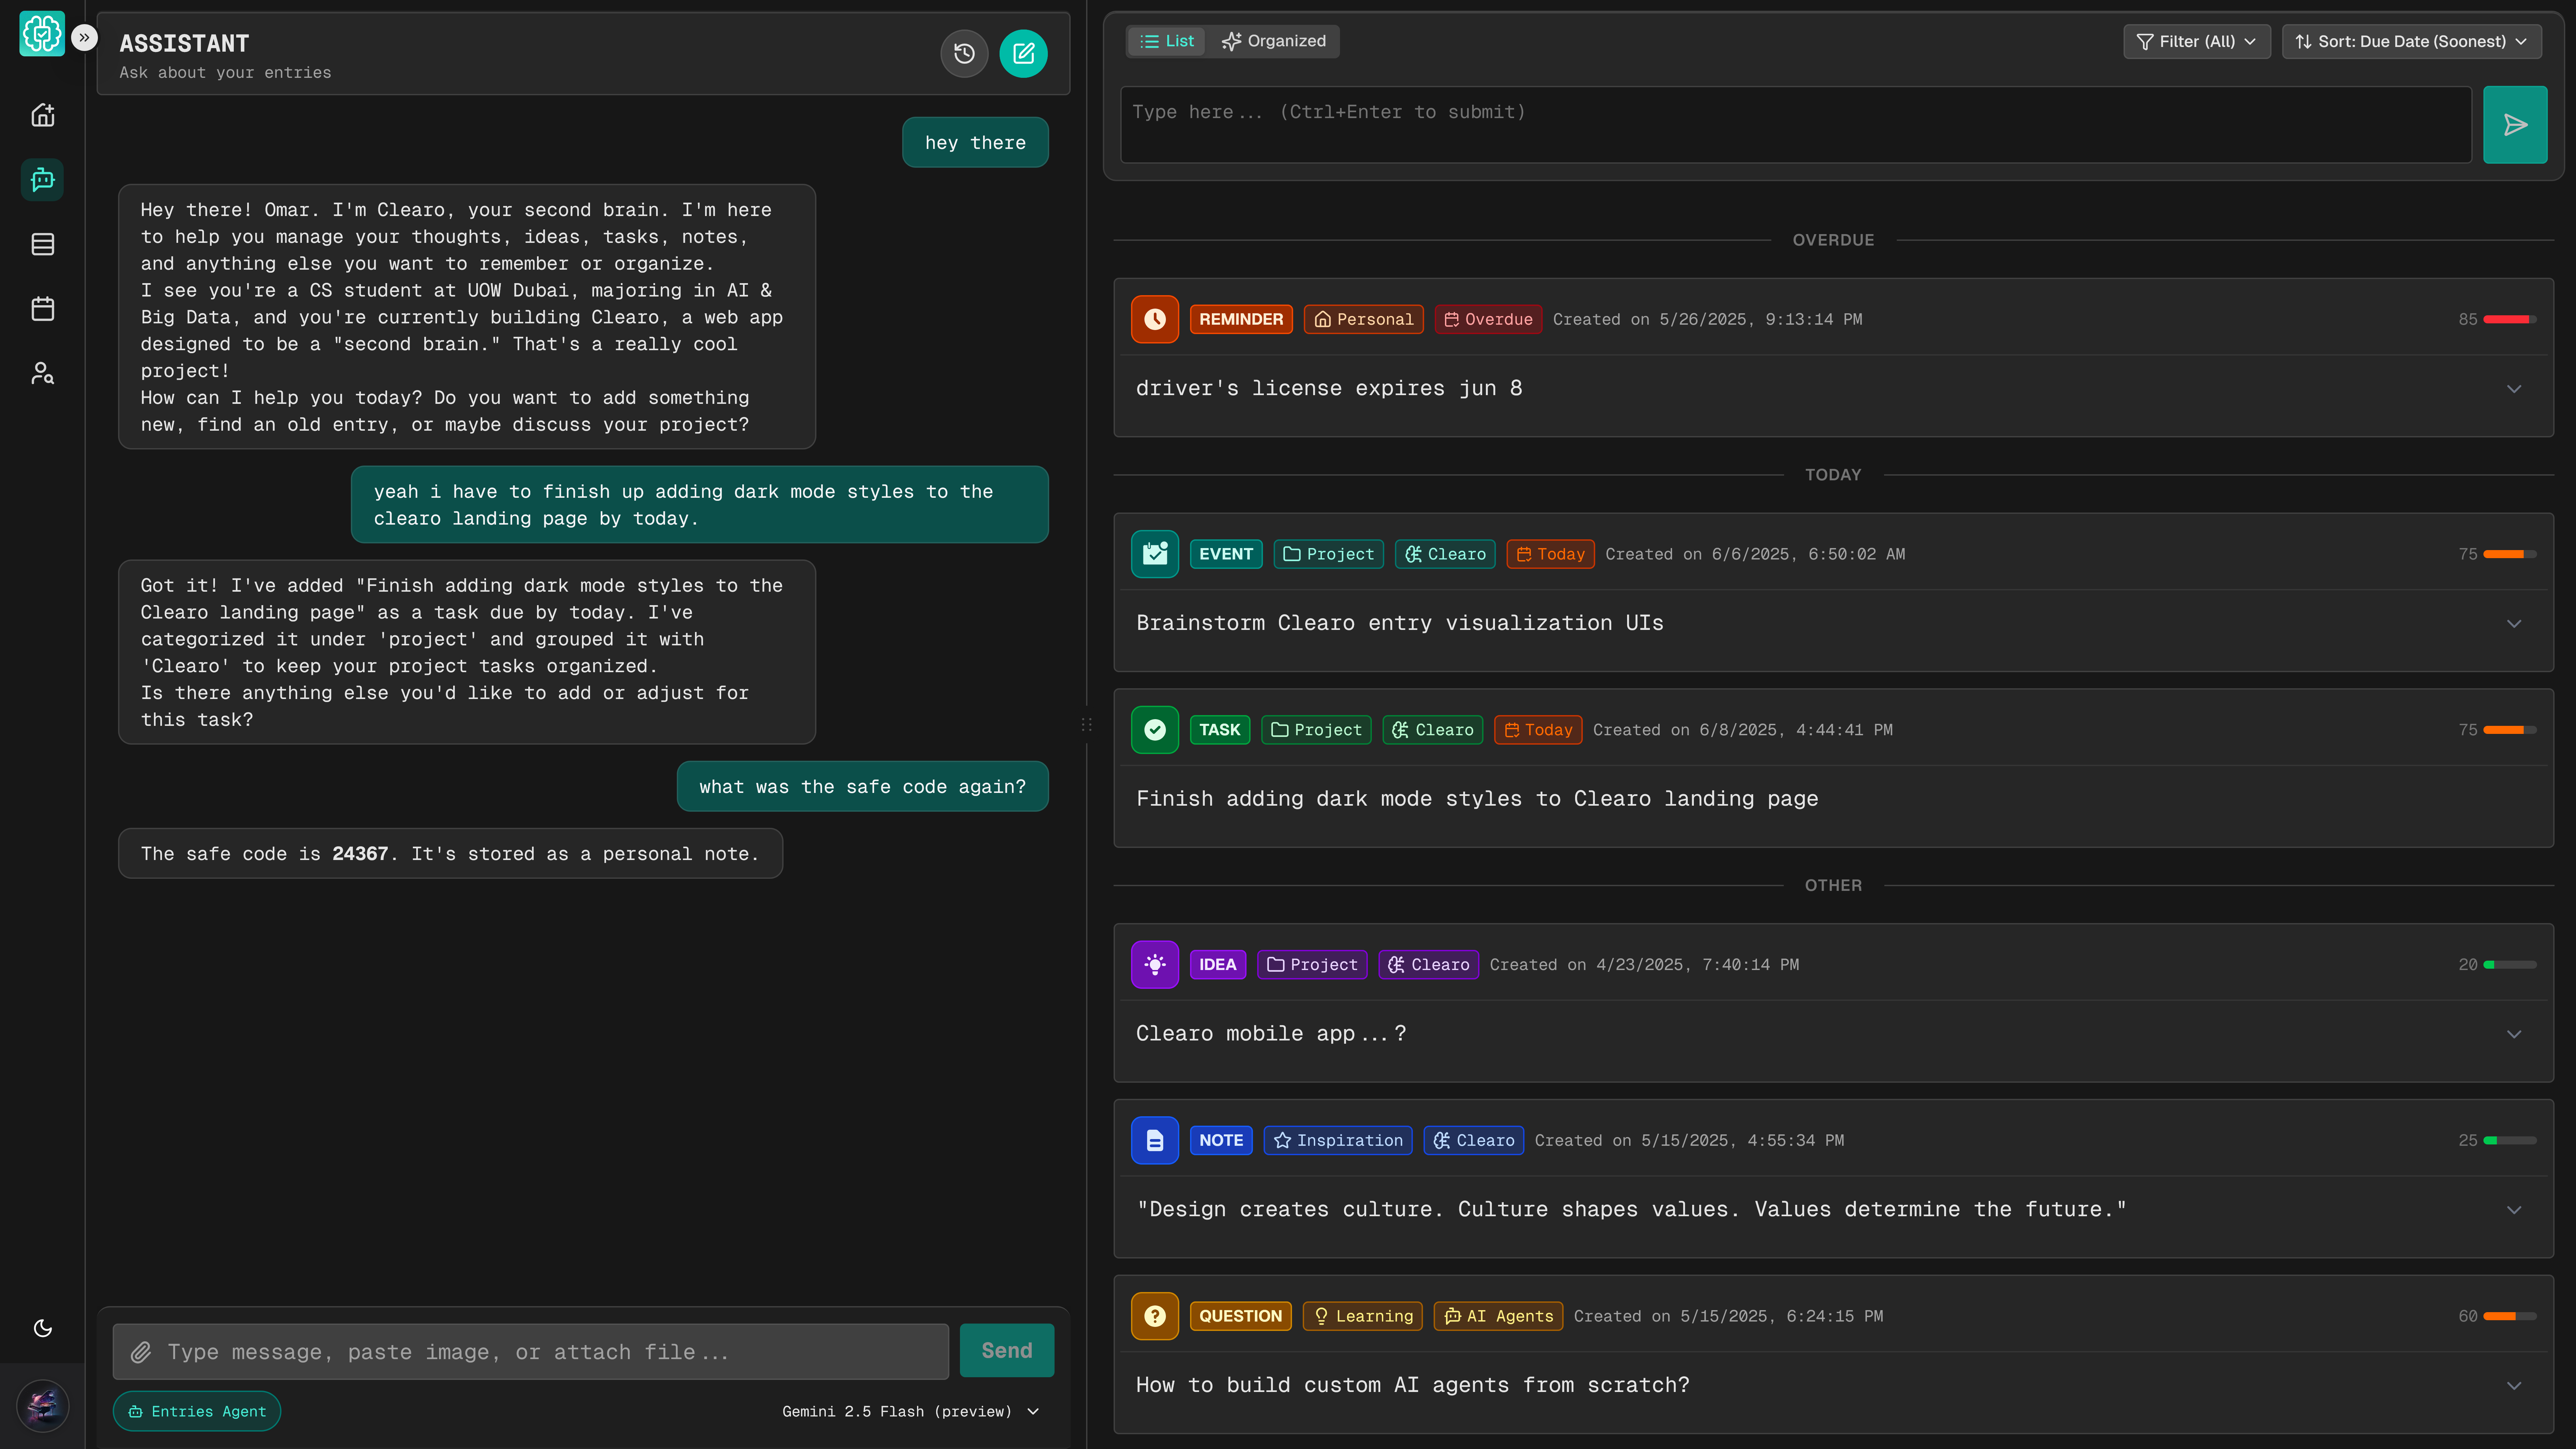Click the idea lightbulb icon
Viewport: 2576px width, 1449px height.
tap(1155, 965)
